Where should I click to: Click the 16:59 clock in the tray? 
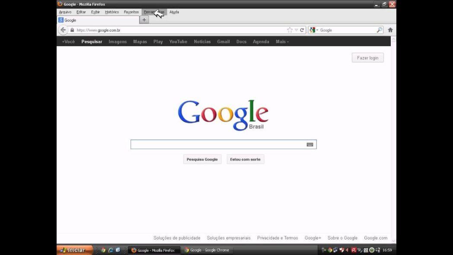[x=387, y=250]
